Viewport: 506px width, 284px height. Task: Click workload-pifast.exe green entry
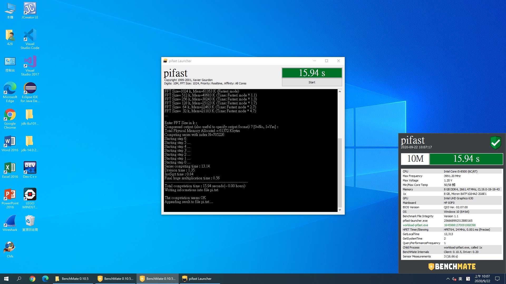[415, 225]
